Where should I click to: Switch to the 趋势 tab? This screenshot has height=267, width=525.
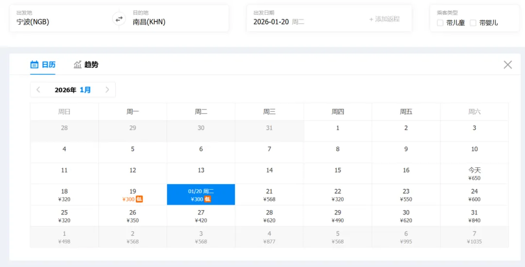click(x=86, y=65)
